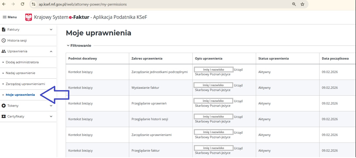Expand the Faktury section chevron

coord(51,29)
